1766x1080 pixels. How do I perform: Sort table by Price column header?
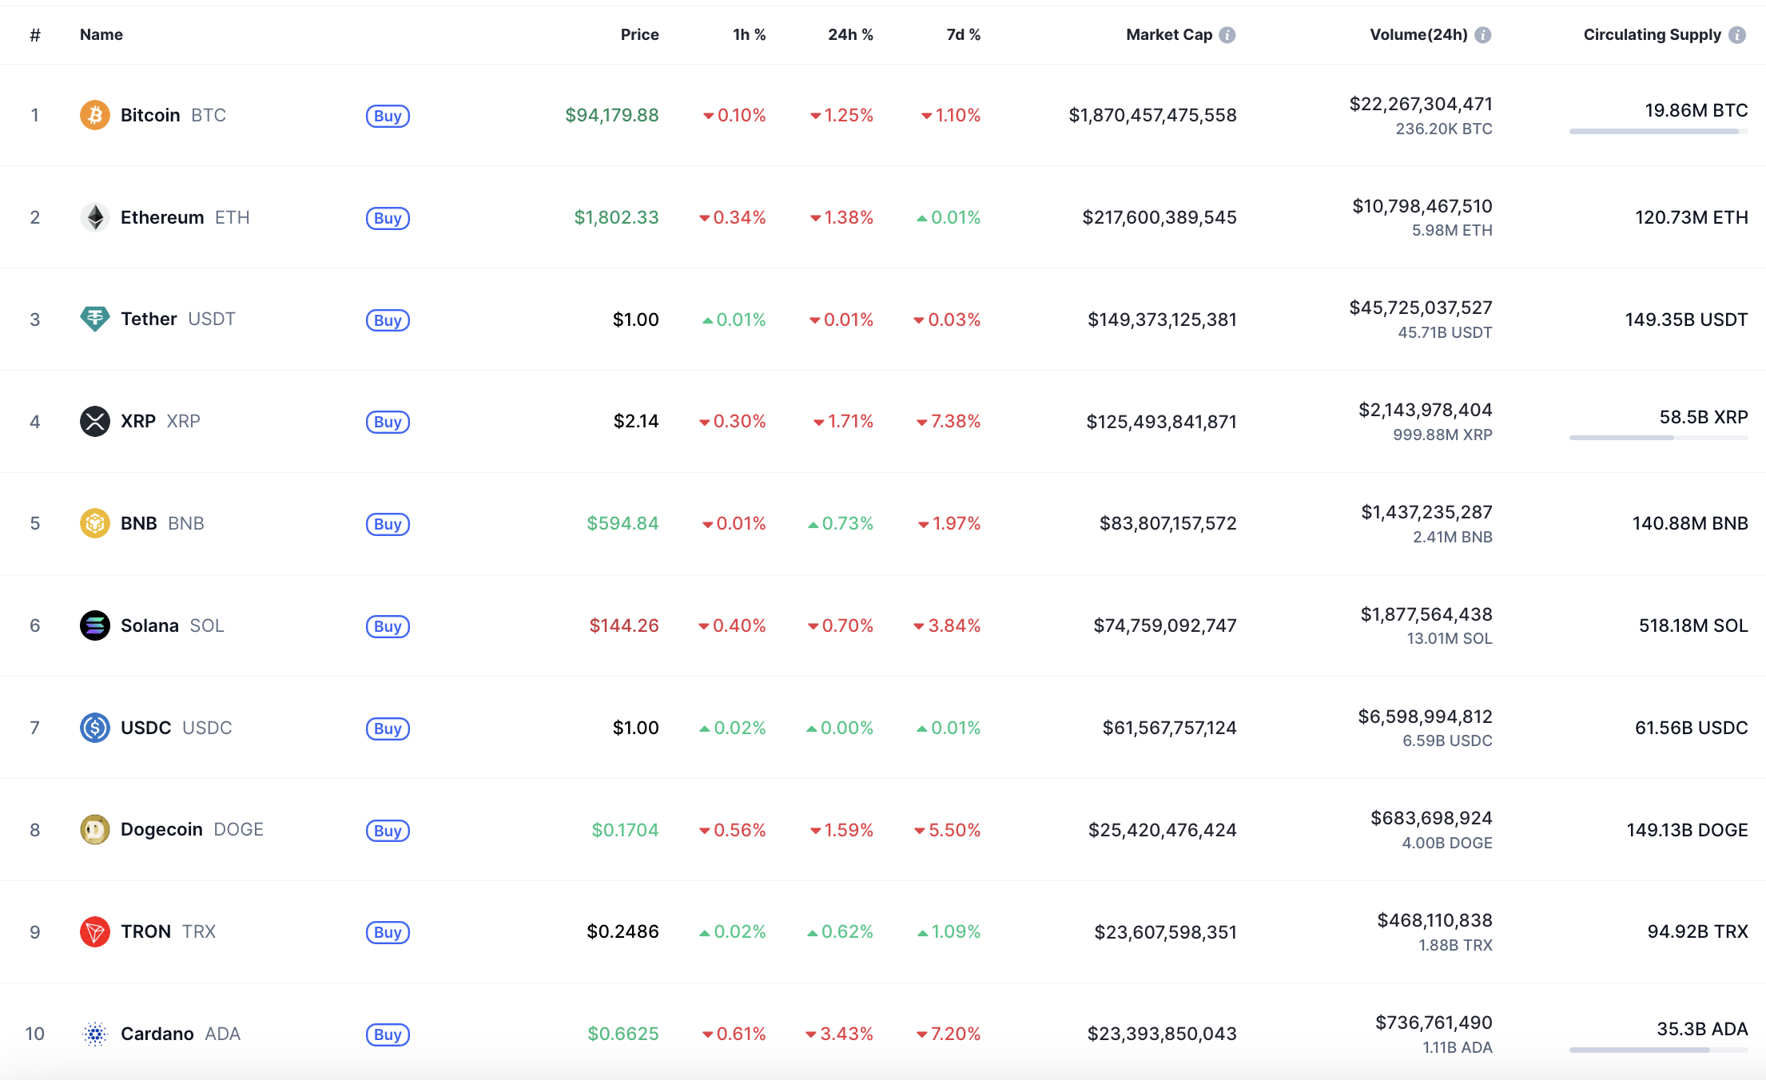tap(639, 34)
